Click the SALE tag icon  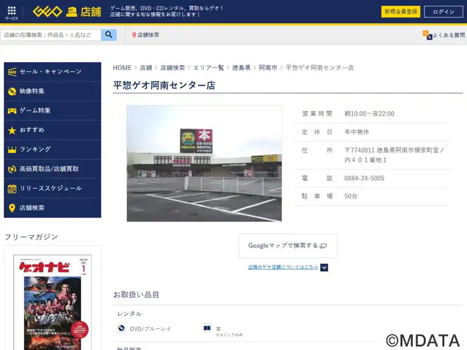[12, 72]
